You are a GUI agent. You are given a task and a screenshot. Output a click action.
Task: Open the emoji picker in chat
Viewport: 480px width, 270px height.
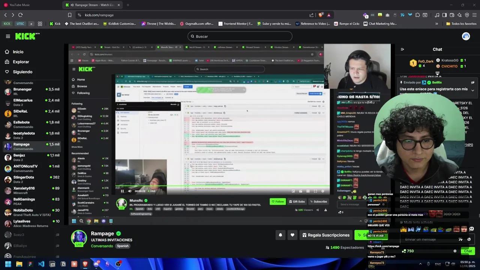tap(469, 239)
